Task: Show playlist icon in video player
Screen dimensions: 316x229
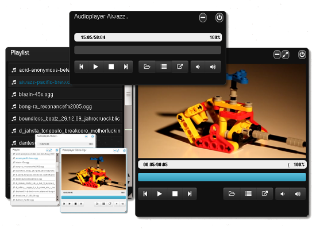Action: point(248,194)
